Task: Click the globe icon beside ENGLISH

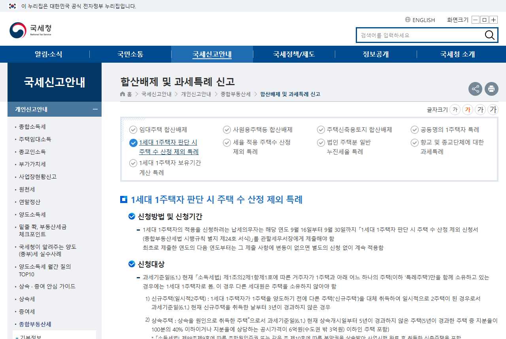Action: click(408, 20)
